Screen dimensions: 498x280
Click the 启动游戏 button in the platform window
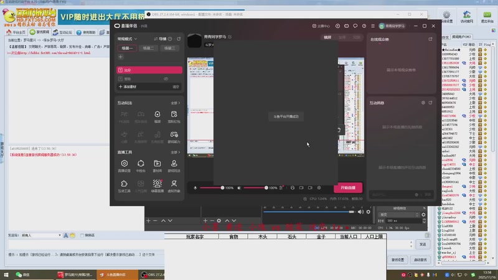[x=420, y=260]
